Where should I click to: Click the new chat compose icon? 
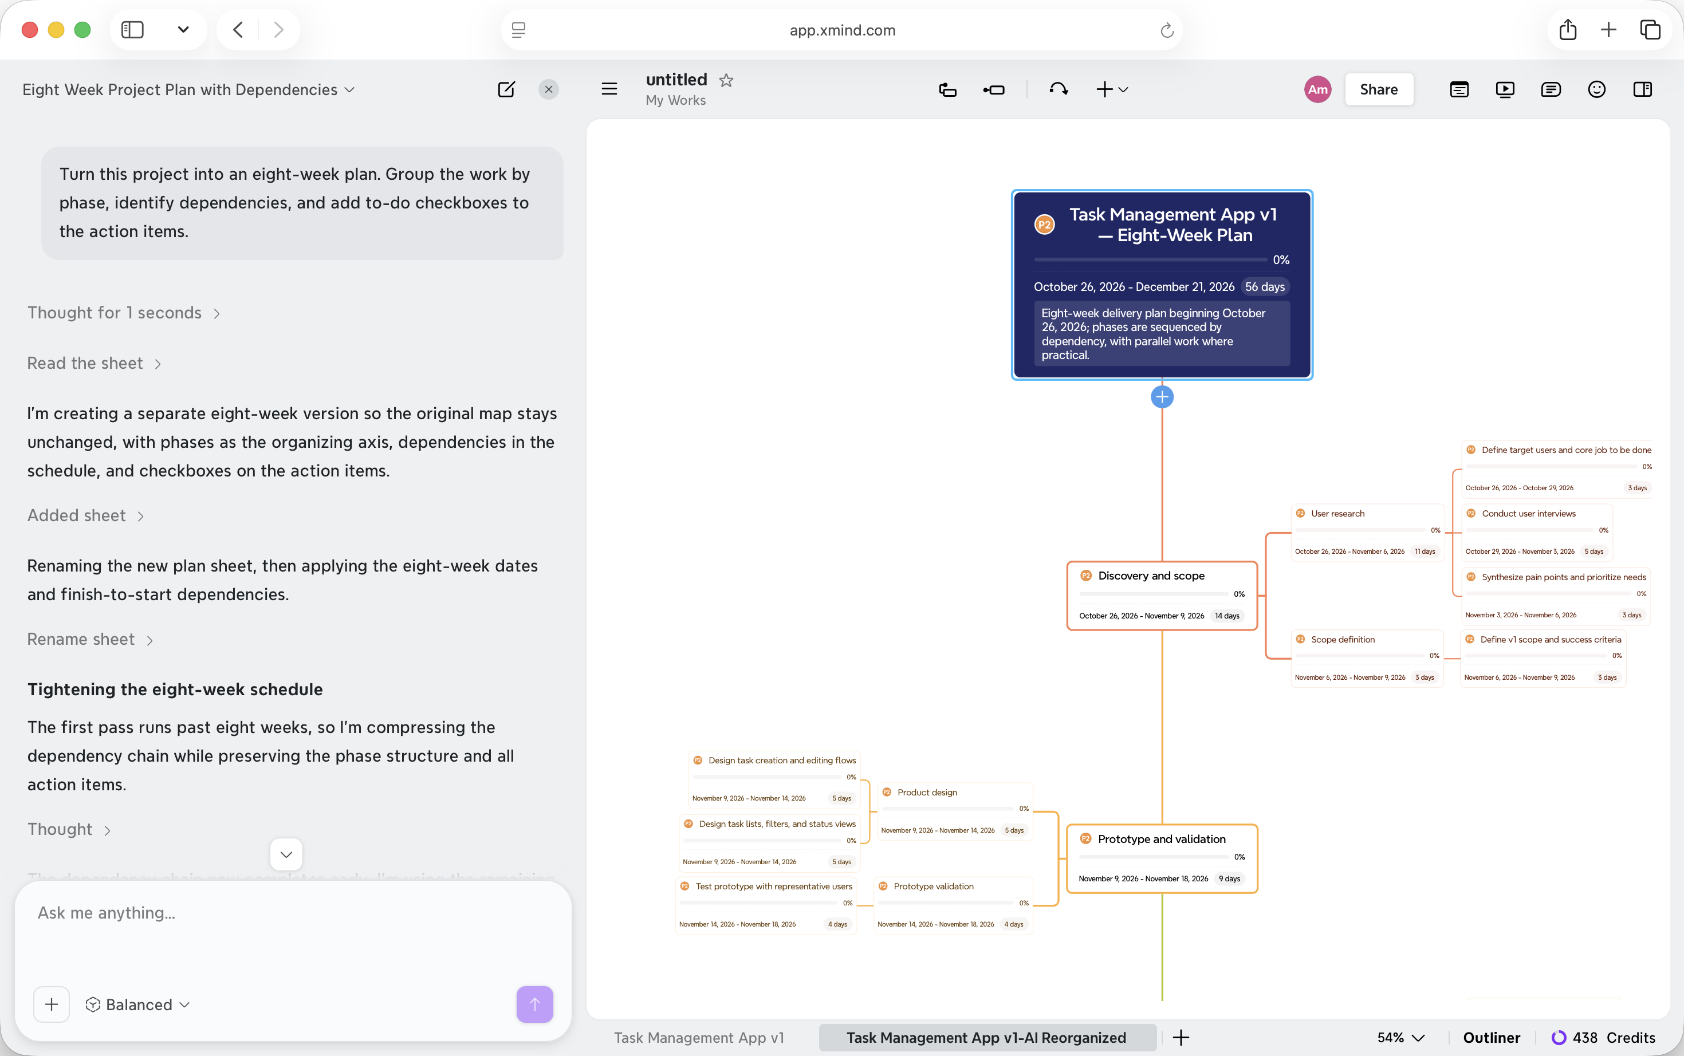[x=506, y=89]
